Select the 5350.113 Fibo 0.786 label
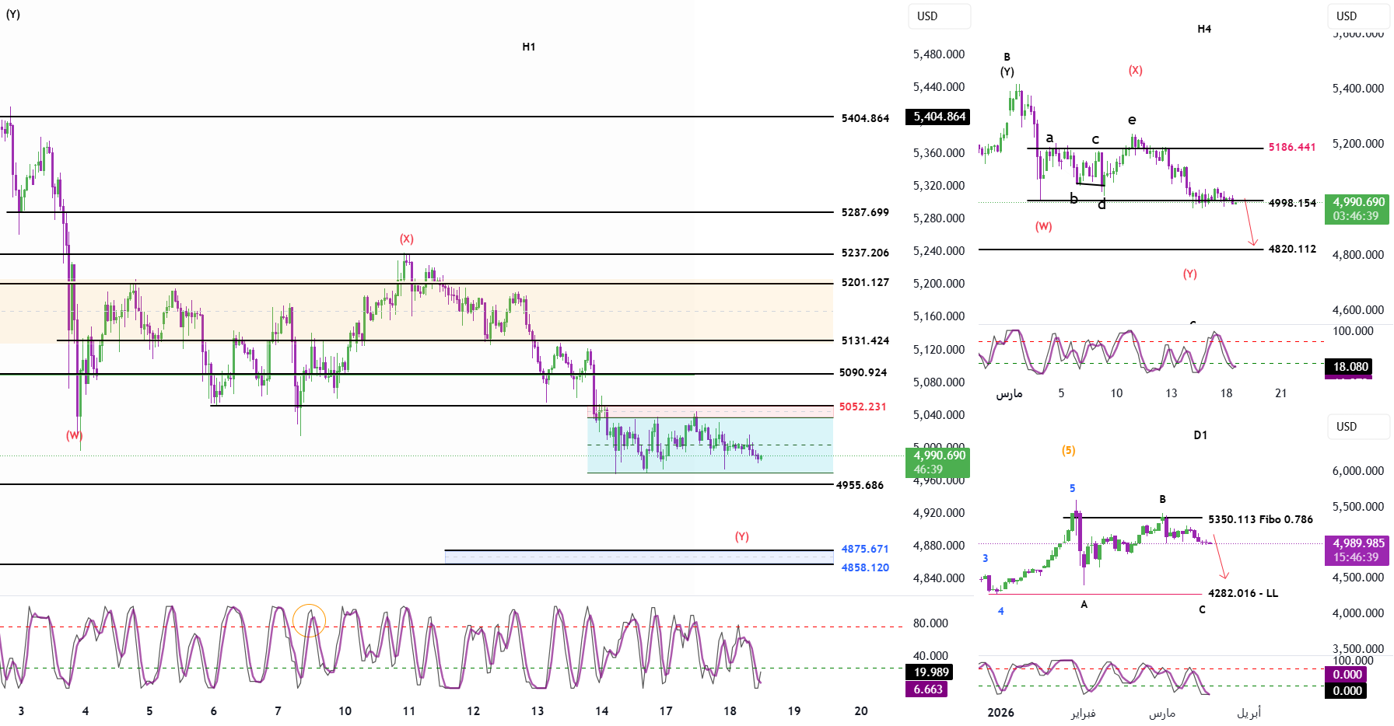Screen dimensions: 1394x726 coord(1259,519)
